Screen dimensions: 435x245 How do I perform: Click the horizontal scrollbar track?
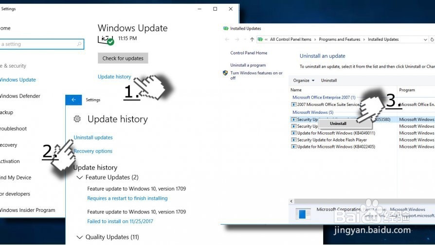click(x=364, y=201)
